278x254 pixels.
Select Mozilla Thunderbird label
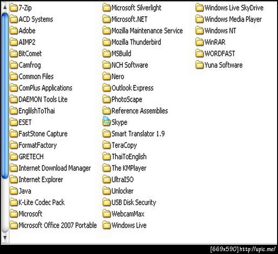point(136,42)
